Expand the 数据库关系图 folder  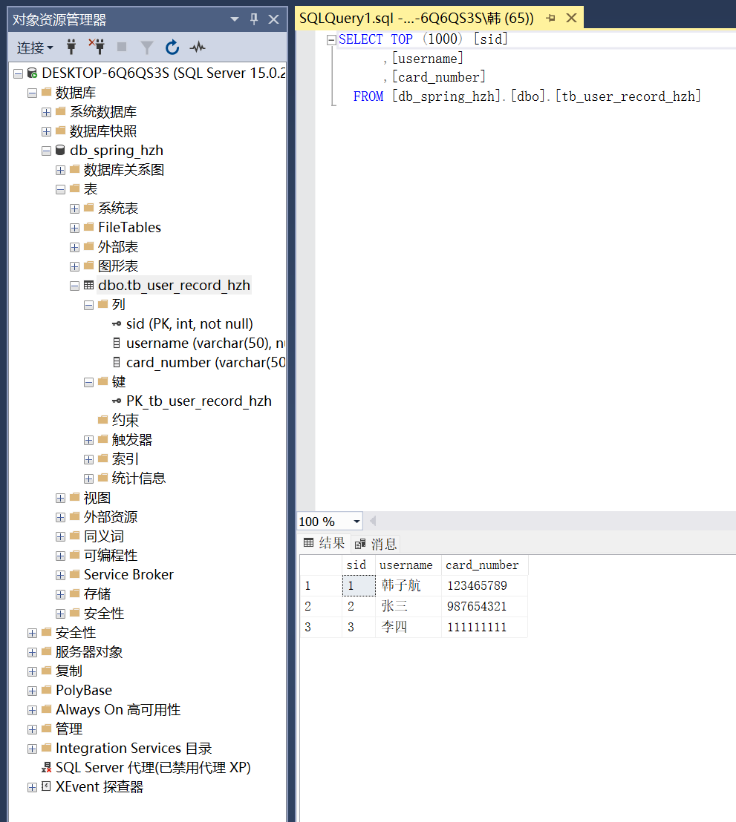[60, 170]
